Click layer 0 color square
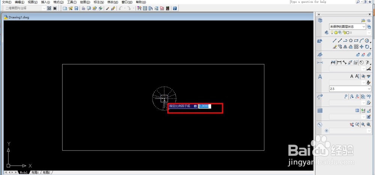The height and width of the screenshot is (175, 375). point(348,33)
